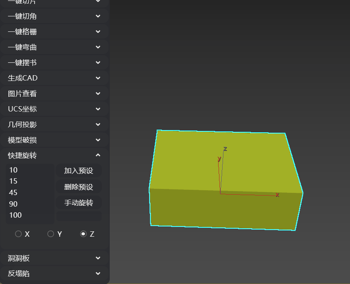Collapse the 快捷旋转 section chevron
350x284 pixels.
[98, 155]
